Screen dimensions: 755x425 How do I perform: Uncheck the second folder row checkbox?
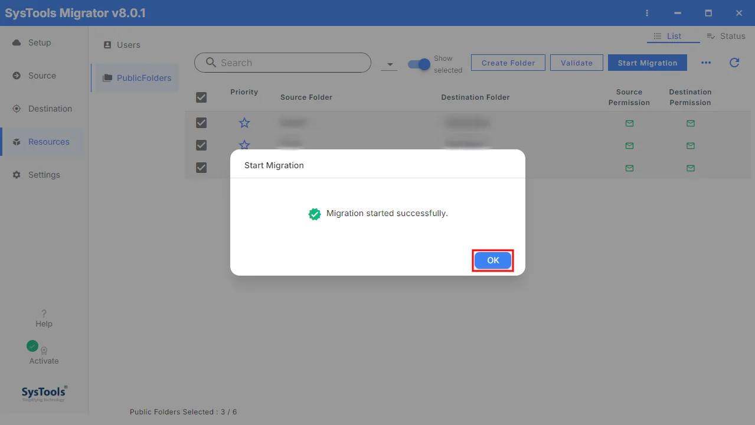coord(201,145)
